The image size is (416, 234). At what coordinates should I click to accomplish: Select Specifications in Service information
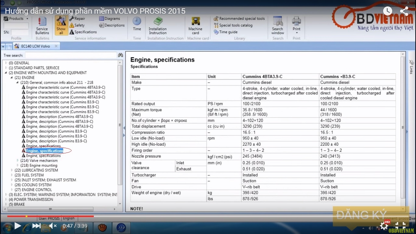click(83, 32)
